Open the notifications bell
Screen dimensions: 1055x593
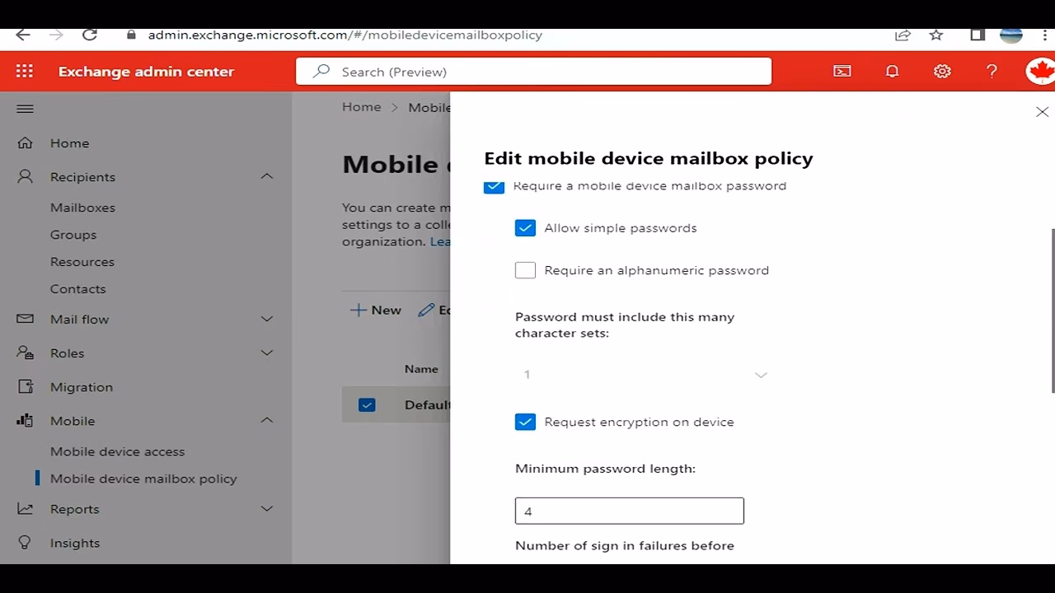[x=892, y=72]
